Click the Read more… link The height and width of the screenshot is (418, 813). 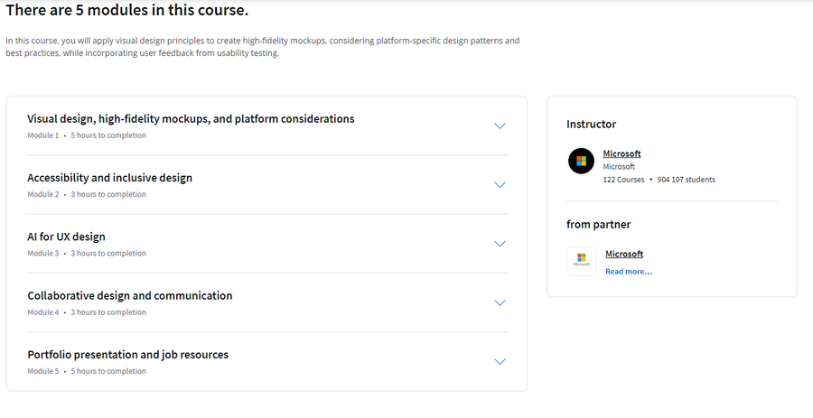point(629,272)
